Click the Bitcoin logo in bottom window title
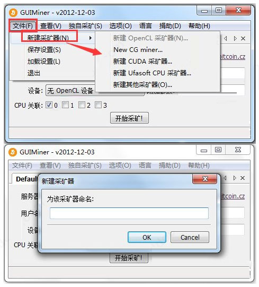The width and height of the screenshot is (259, 287). tap(13, 152)
